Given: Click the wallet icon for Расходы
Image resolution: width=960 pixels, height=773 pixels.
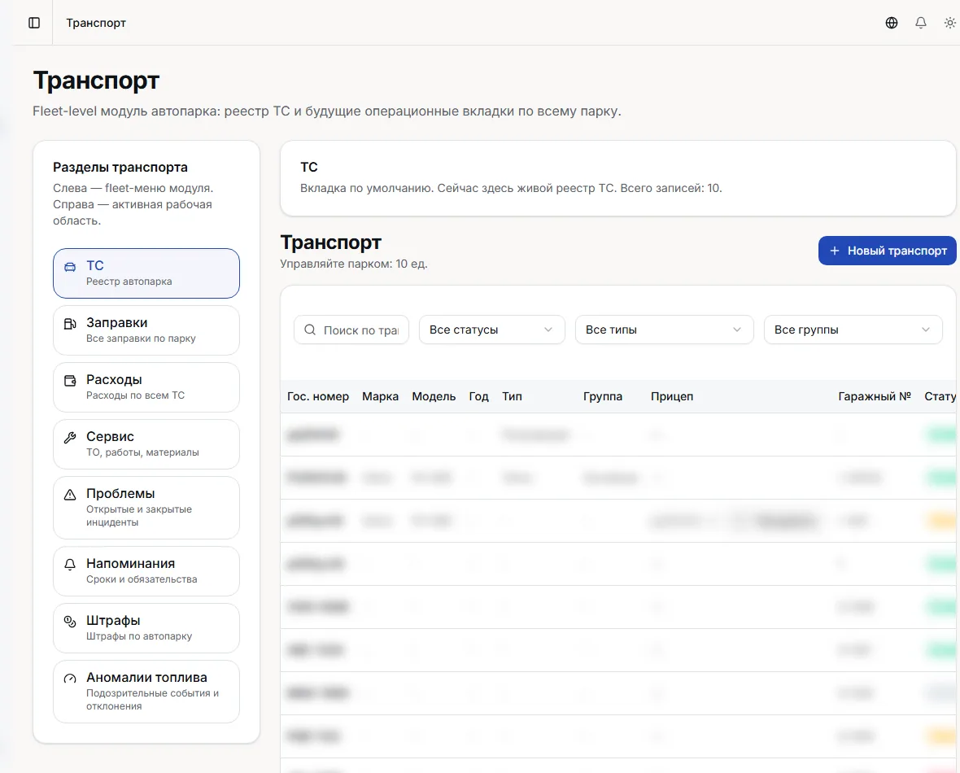Looking at the screenshot, I should pyautogui.click(x=71, y=380).
